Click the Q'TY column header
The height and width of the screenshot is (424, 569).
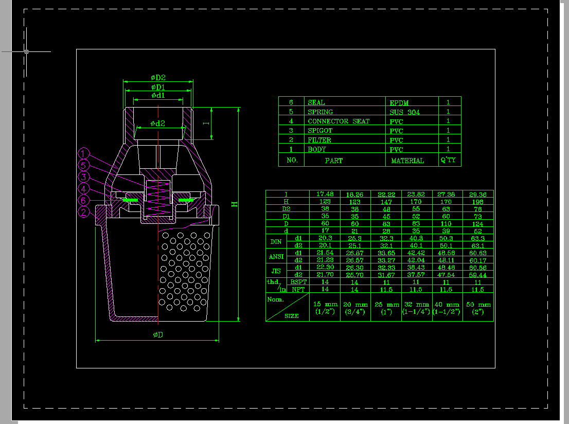(x=448, y=160)
